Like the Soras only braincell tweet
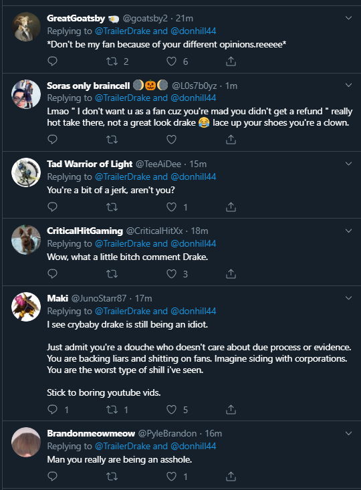Image resolution: width=361 pixels, height=490 pixels. tap(171, 139)
